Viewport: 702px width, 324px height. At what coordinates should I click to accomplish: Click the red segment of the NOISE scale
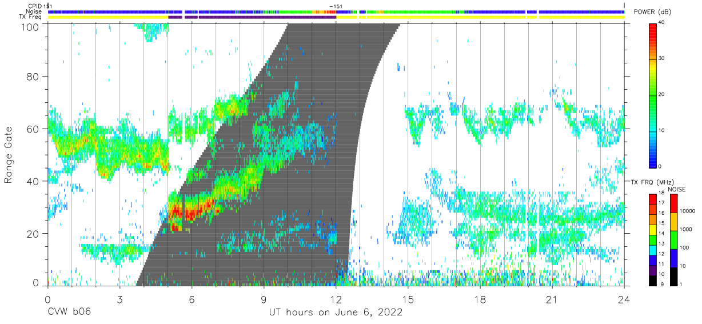673,203
